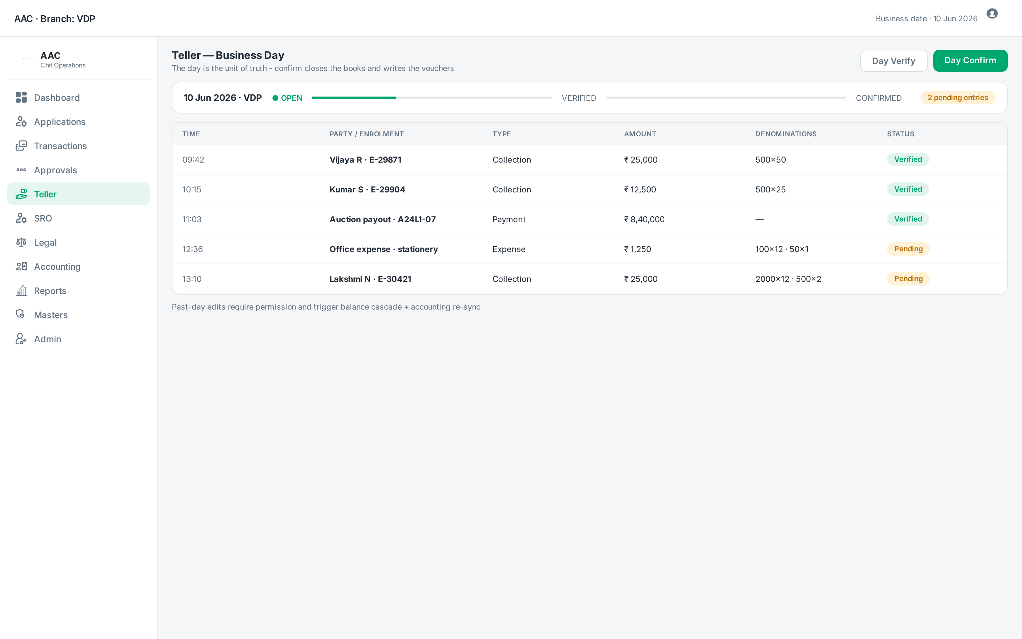Click the 2 pending entries badge
1022x639 pixels.
[x=958, y=98]
